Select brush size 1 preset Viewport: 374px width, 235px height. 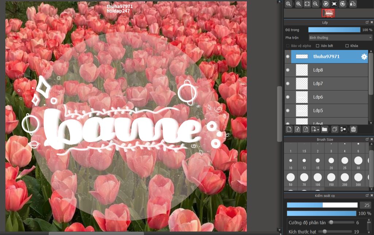coord(290,148)
